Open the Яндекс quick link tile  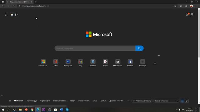105,63
